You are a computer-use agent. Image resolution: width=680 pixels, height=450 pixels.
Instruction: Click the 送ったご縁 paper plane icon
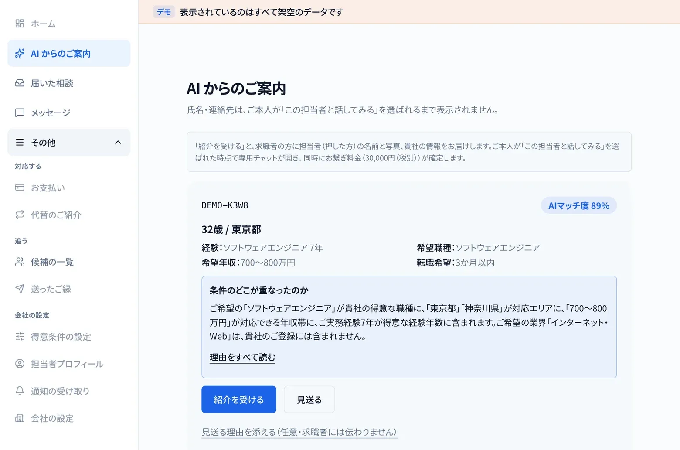click(20, 289)
